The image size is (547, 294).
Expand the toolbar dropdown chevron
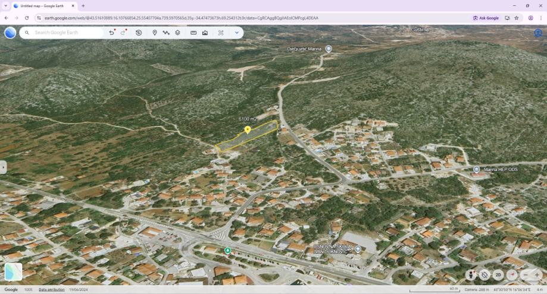tap(237, 33)
